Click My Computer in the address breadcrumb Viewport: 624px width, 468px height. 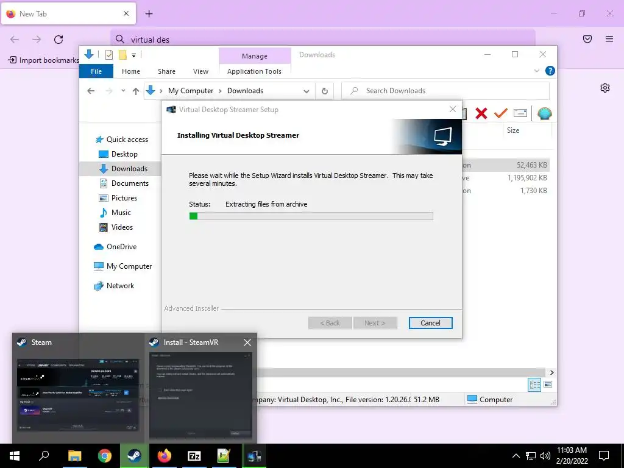click(191, 91)
